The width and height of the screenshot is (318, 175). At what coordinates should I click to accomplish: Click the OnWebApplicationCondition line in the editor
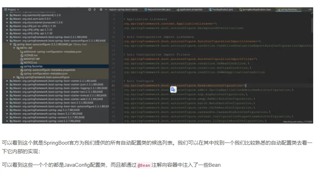click(194, 72)
